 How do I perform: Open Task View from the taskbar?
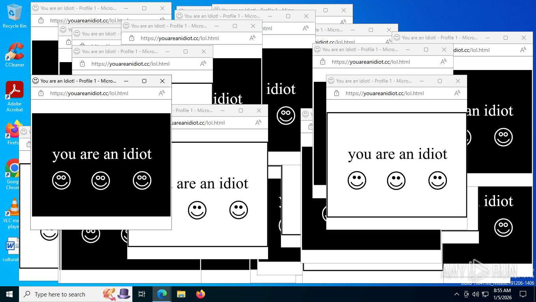click(142, 294)
